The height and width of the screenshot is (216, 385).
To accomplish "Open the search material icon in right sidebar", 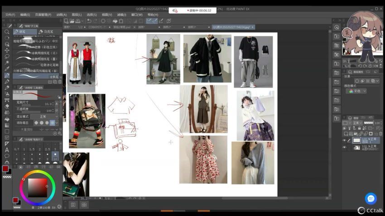I will coord(337,28).
